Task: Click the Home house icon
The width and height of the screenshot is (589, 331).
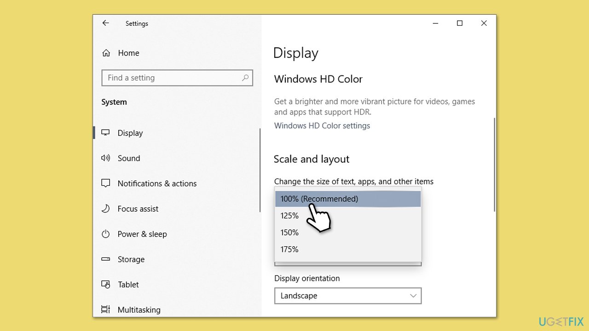Action: point(106,53)
